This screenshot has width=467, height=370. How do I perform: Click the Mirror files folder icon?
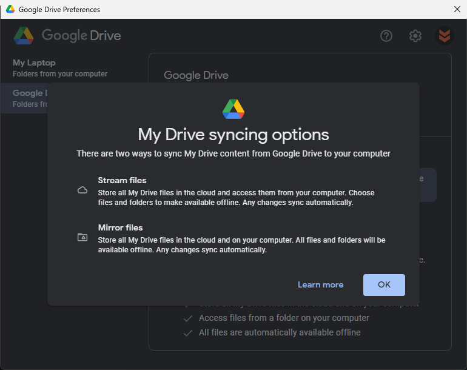tap(82, 237)
